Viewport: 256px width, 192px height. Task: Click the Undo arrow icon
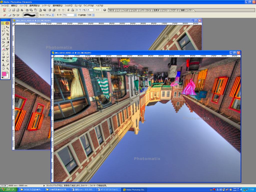tap(59, 10)
